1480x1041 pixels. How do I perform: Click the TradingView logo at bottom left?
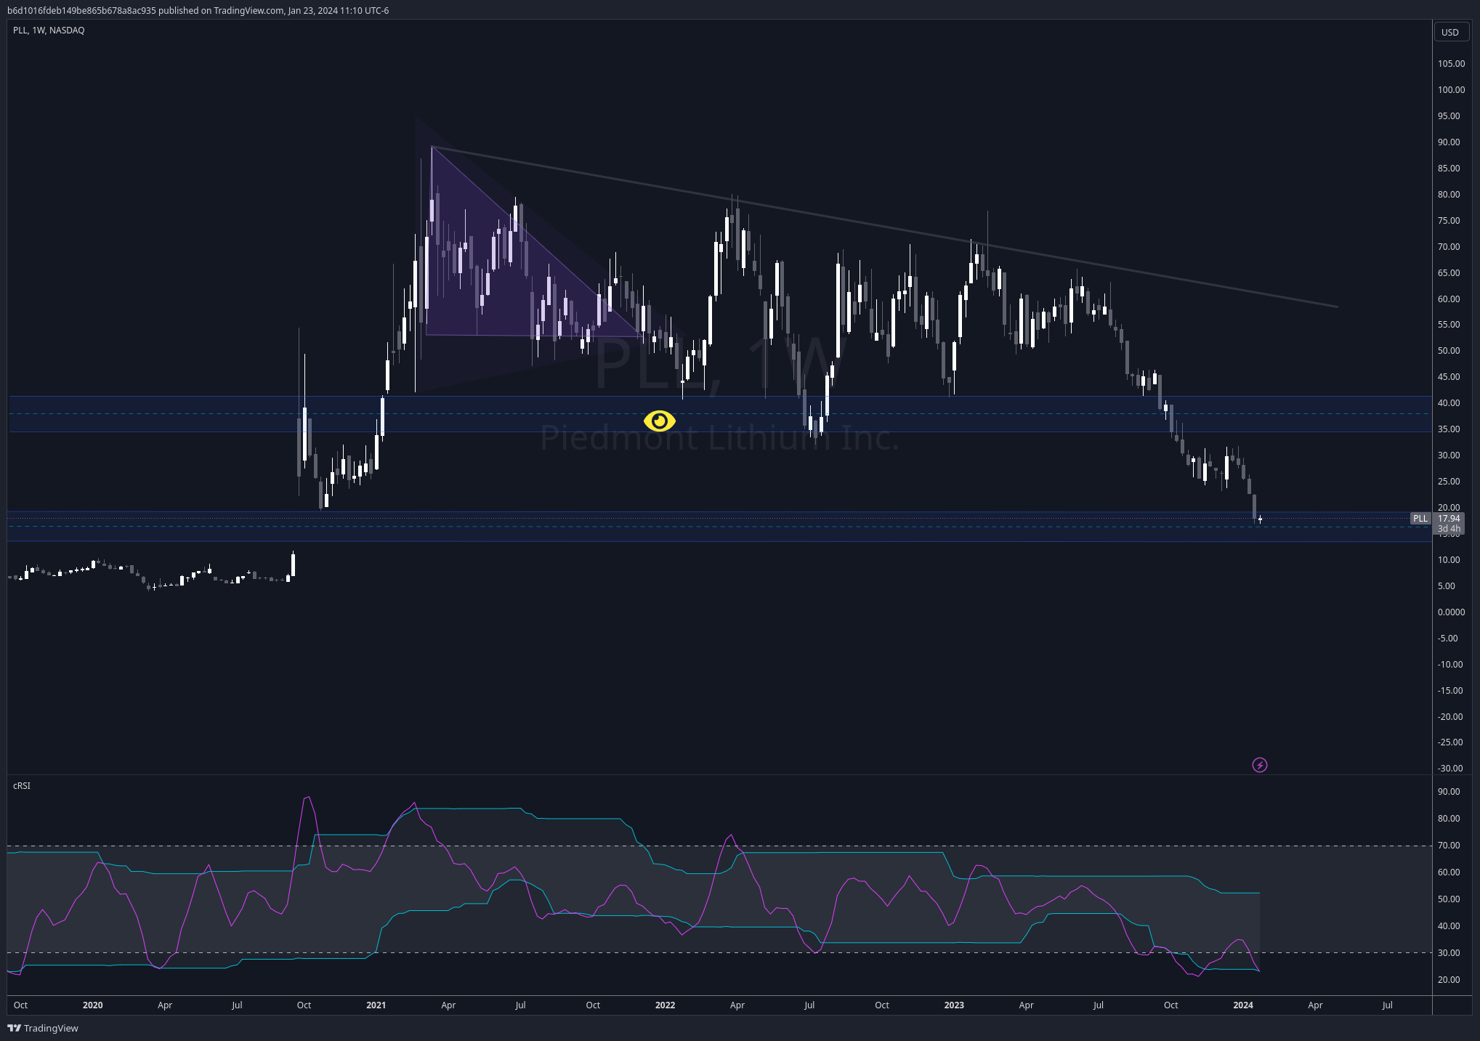43,1028
